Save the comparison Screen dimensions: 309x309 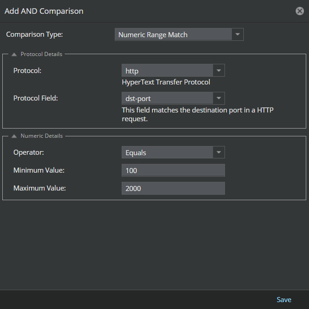(x=284, y=299)
